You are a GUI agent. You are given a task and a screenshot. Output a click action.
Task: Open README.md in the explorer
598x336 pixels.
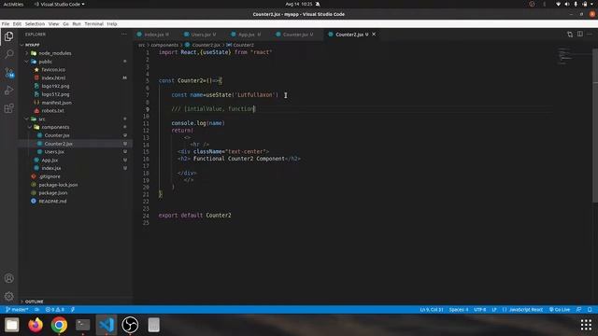(x=52, y=202)
